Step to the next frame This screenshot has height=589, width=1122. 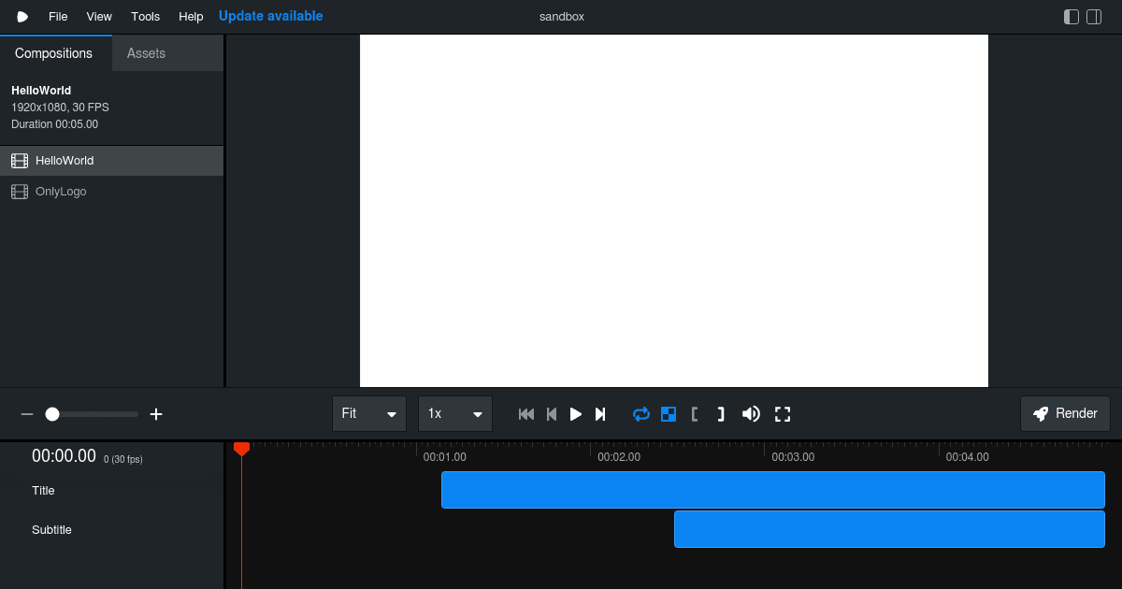(599, 413)
